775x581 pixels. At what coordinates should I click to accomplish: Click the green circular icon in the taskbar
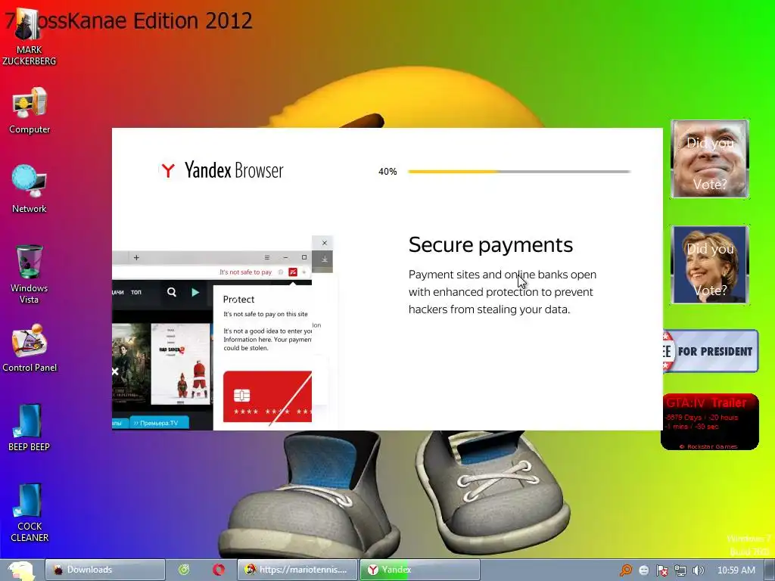184,570
